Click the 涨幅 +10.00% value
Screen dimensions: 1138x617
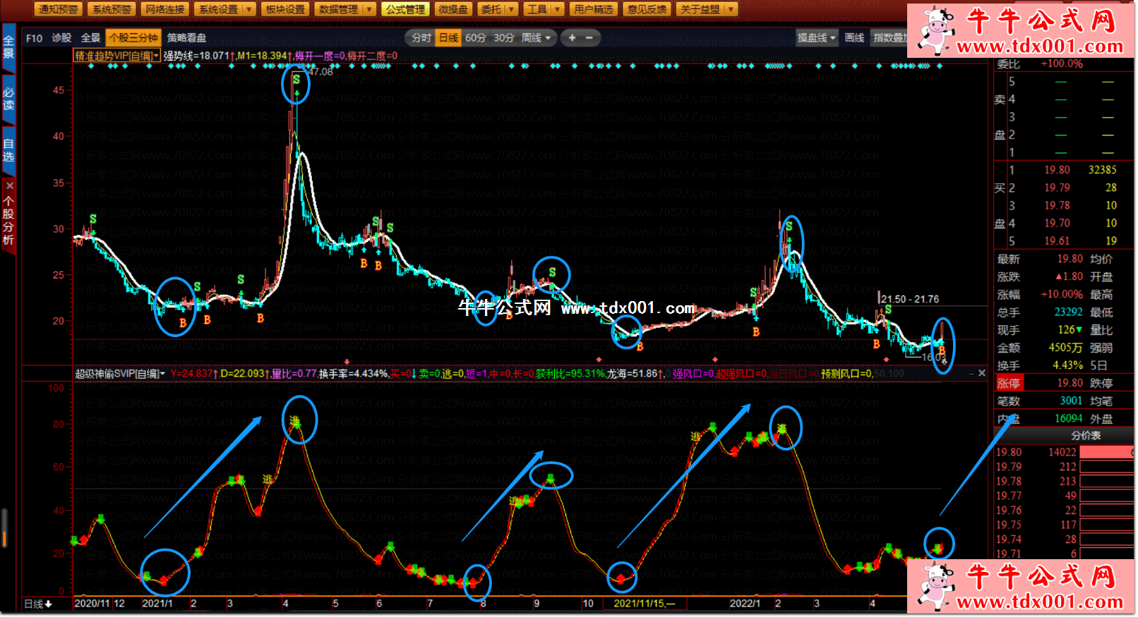[x=1061, y=295]
